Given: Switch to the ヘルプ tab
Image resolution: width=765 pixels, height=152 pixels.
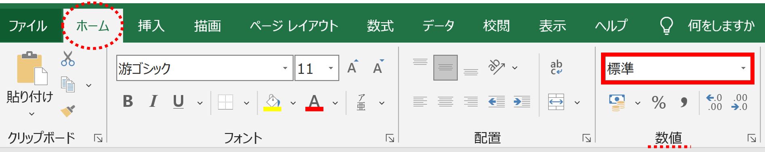Looking at the screenshot, I should [611, 26].
